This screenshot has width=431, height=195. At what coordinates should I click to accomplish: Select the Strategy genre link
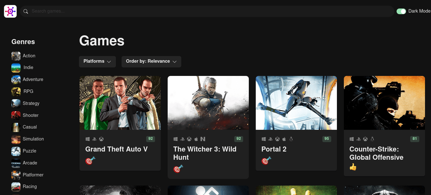coord(31,103)
